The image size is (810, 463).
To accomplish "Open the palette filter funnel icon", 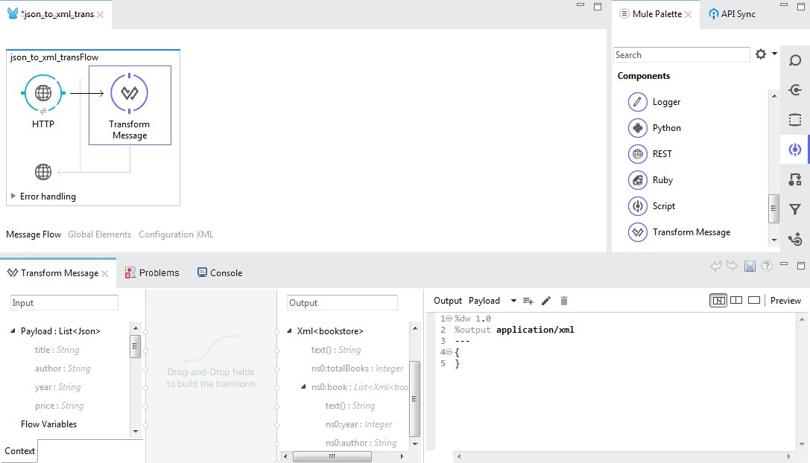I will pyautogui.click(x=795, y=210).
